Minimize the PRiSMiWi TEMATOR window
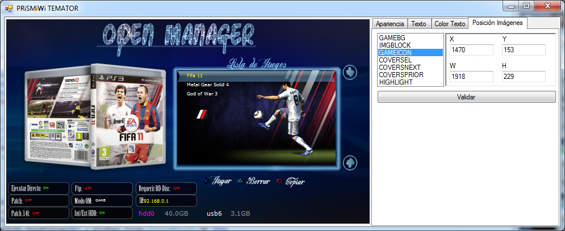The height and width of the screenshot is (231, 565). tap(510, 6)
